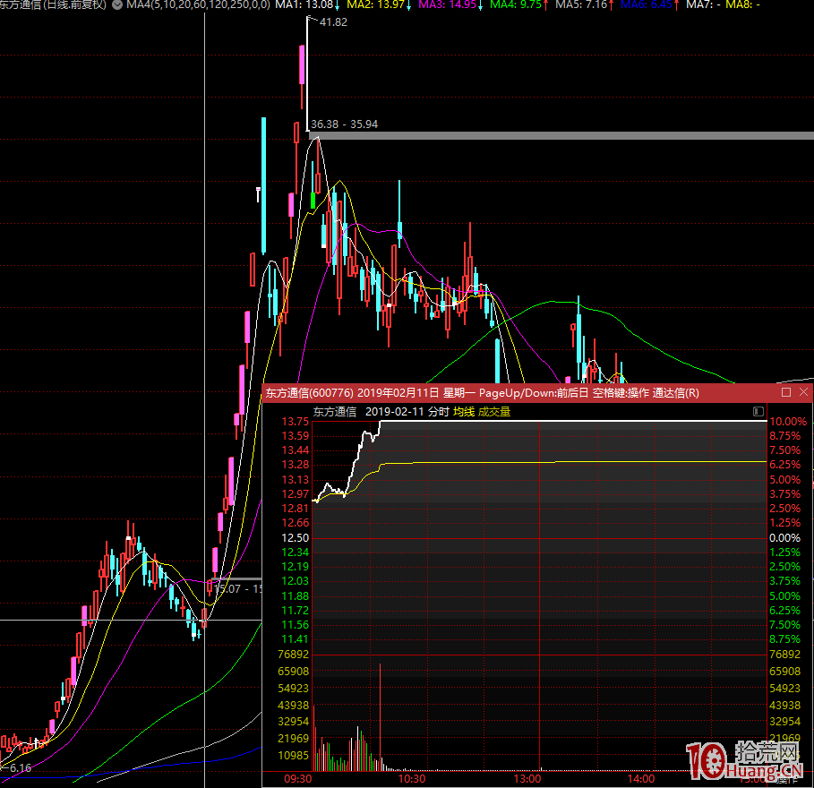Click the 6.16 low price label
Viewport: 814px width, 788px height.
[x=21, y=767]
